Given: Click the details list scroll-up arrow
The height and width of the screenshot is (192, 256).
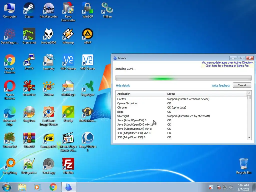Looking at the screenshot, I should (x=249, y=93).
